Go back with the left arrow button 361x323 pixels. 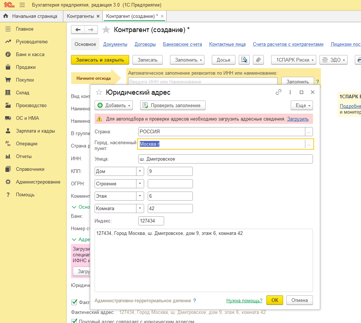point(78,30)
